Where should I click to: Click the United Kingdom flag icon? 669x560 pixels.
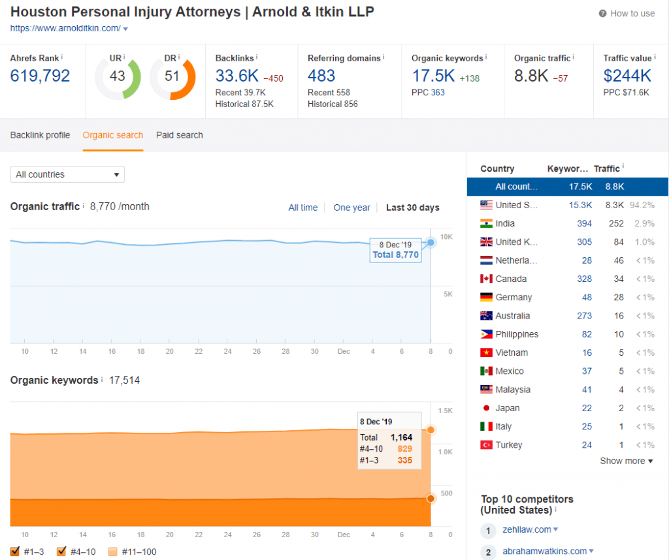click(486, 241)
